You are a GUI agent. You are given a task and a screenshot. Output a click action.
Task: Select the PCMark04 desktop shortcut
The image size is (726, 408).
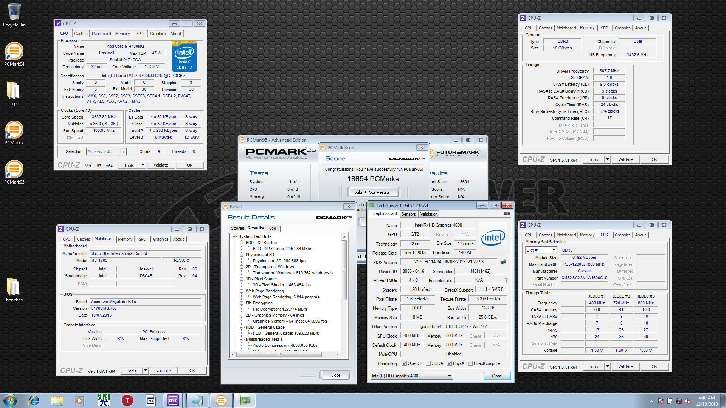[x=14, y=54]
